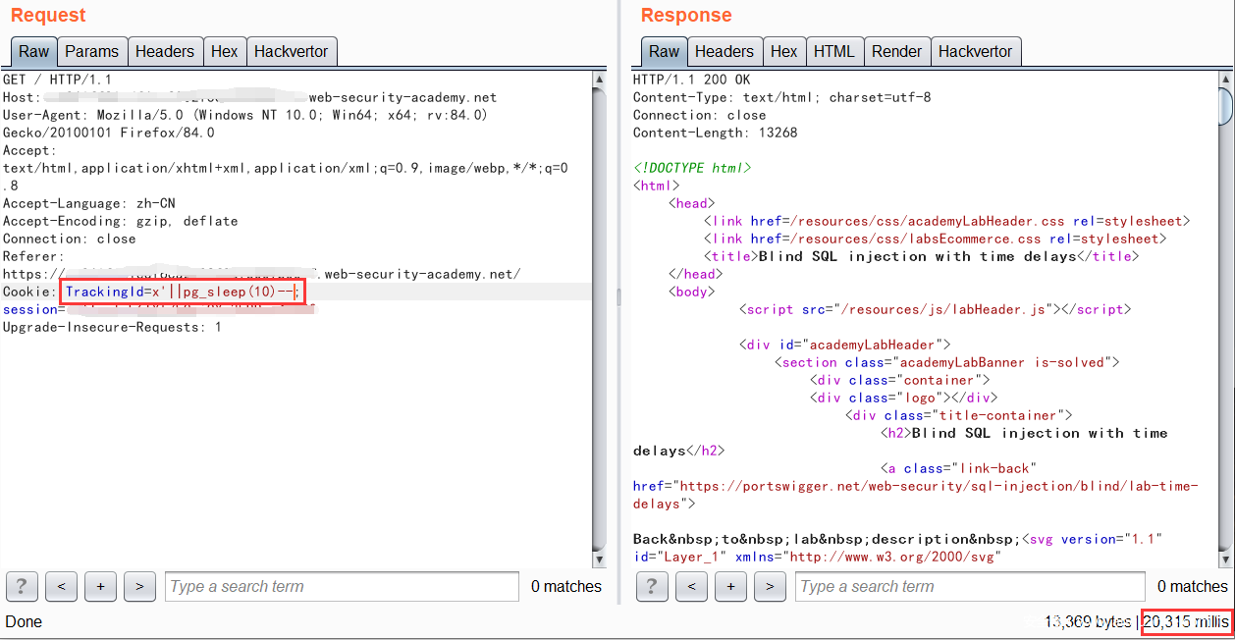Click the next match arrow in Request search
The image size is (1235, 640).
(139, 586)
